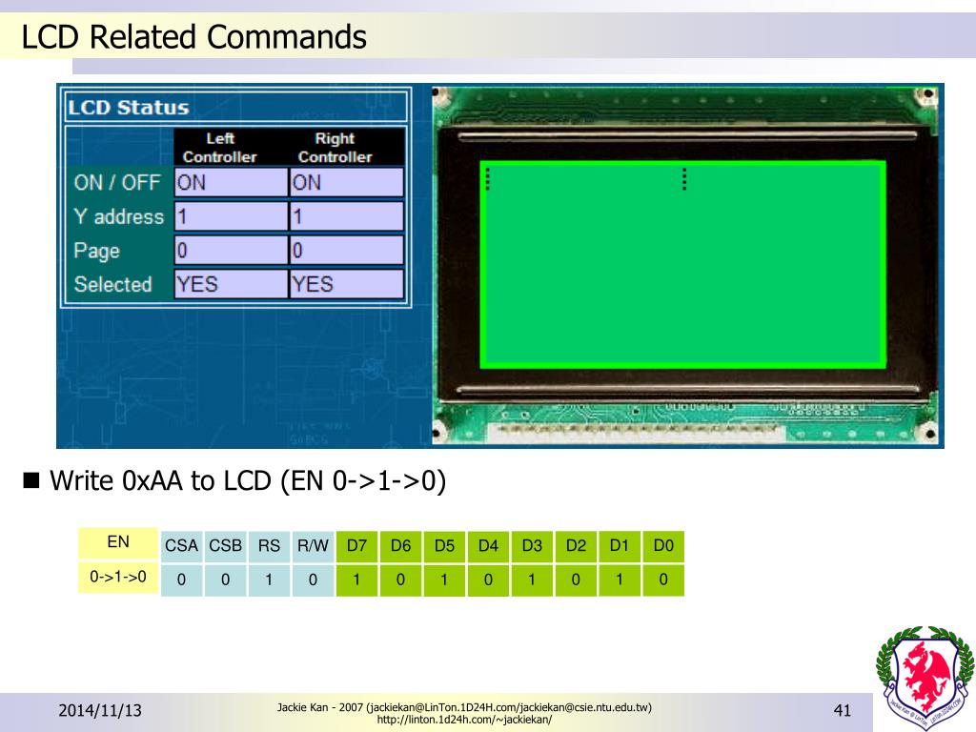Click the value 1 under D1
The width and height of the screenshot is (976, 732).
[620, 580]
